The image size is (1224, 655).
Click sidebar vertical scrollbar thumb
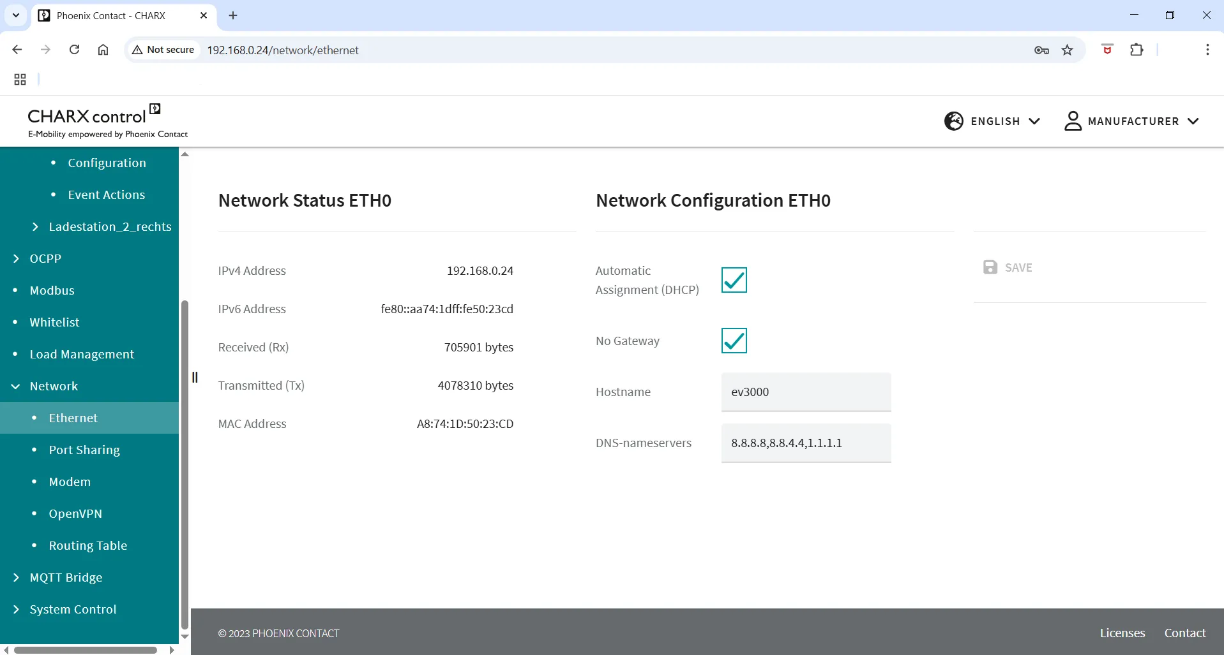tap(185, 464)
